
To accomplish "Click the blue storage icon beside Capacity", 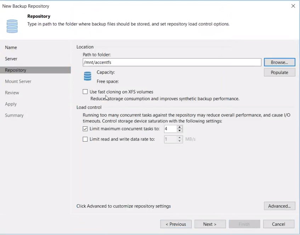I will (x=87, y=76).
